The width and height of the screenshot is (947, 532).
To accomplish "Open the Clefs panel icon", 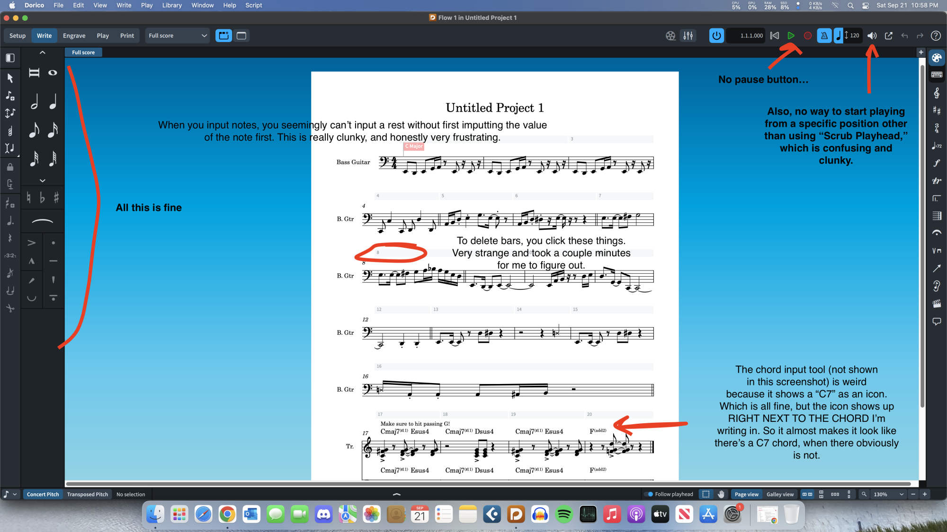I will click(937, 93).
